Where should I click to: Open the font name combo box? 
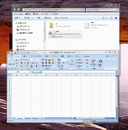(x=27, y=60)
